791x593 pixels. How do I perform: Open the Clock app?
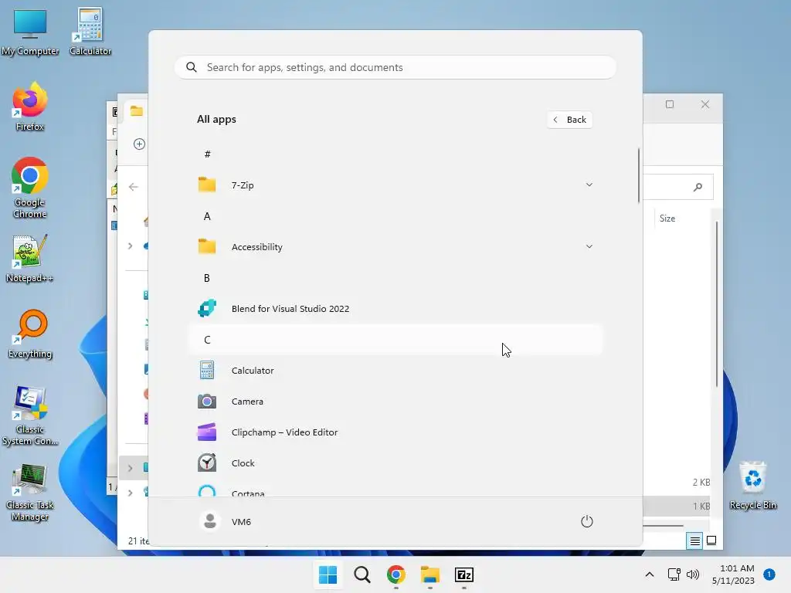tap(395, 463)
